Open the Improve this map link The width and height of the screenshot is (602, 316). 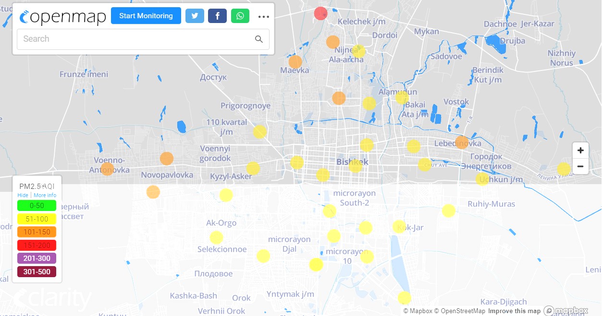pyautogui.click(x=514, y=311)
